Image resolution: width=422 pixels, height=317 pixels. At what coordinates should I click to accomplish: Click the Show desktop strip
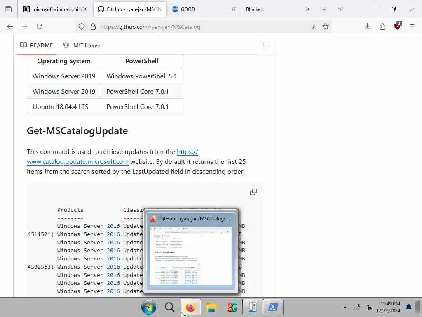[x=418, y=307]
